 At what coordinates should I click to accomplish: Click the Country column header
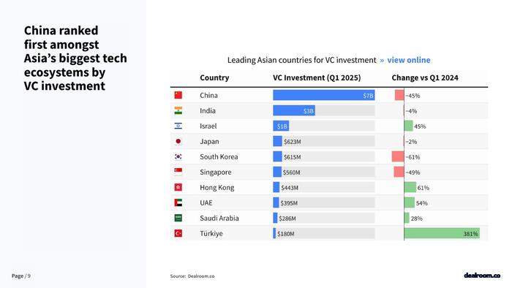214,77
